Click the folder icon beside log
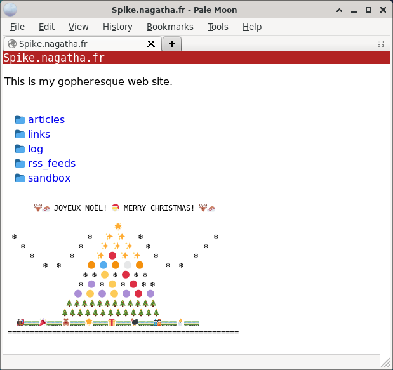Screen dimensions: 393x370 tap(20, 149)
